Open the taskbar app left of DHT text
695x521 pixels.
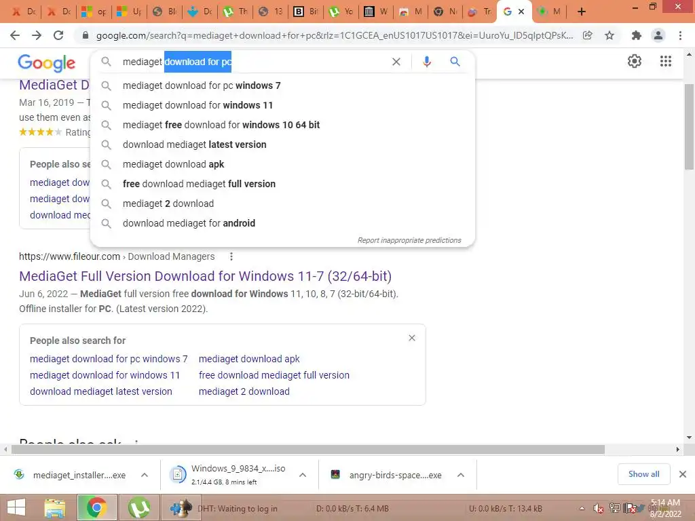pyautogui.click(x=181, y=508)
